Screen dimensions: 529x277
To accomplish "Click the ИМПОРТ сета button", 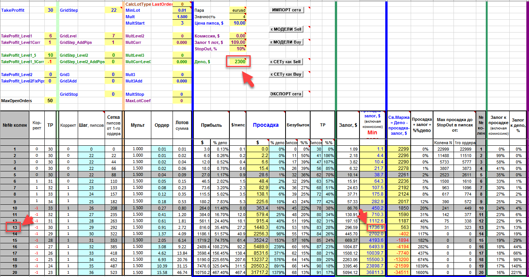I will 286,10.
